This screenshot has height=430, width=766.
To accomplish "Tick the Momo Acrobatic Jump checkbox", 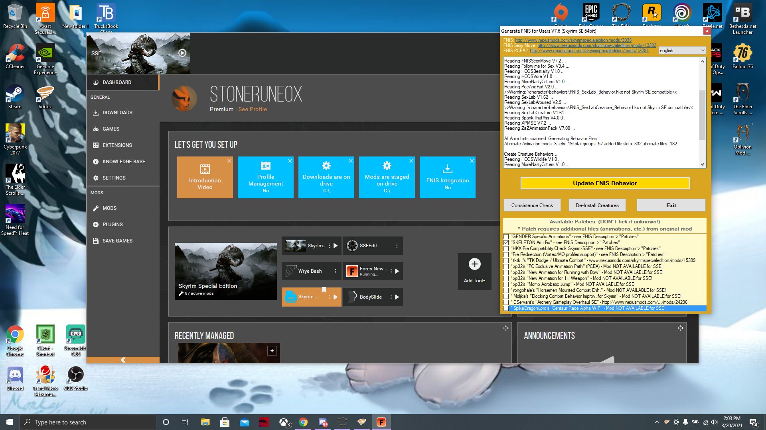I will 506,284.
